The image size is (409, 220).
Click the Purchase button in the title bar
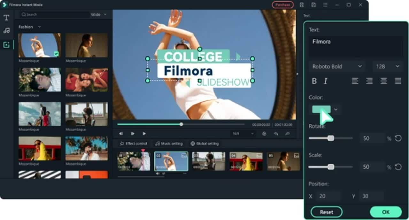pos(283,5)
